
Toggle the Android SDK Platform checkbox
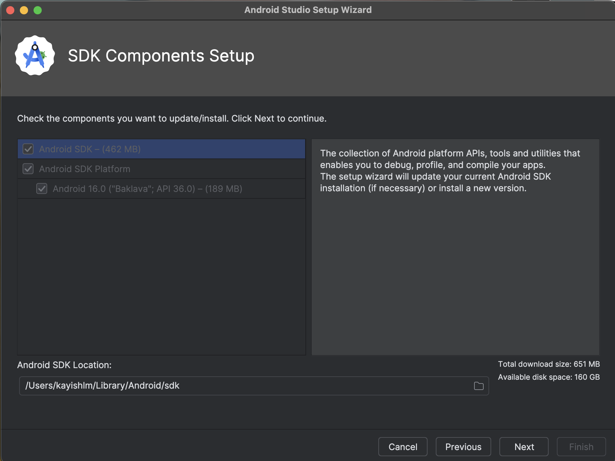point(28,169)
